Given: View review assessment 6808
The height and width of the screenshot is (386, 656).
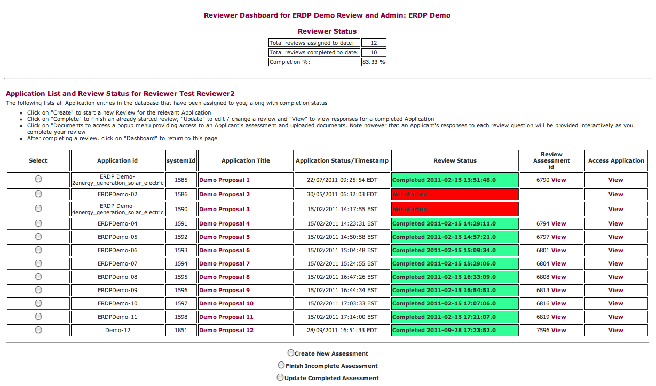Looking at the screenshot, I should 559,277.
